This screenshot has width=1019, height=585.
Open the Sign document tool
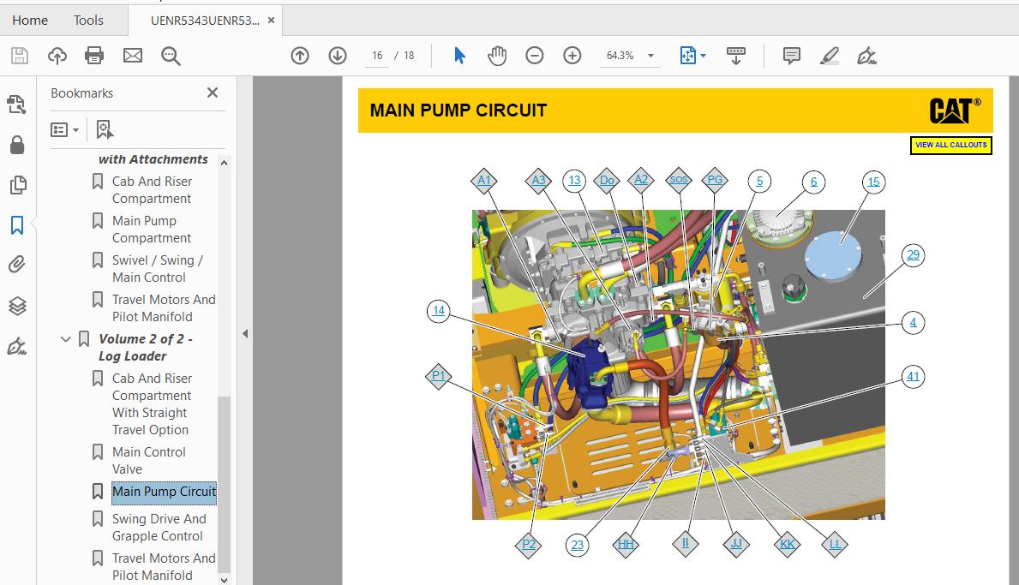pos(867,56)
